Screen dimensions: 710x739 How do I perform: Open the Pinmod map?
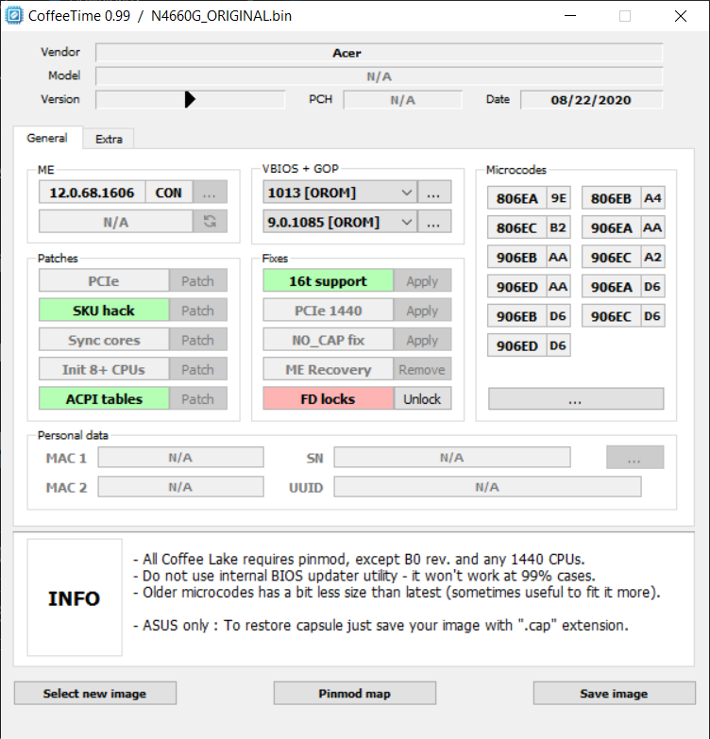pyautogui.click(x=354, y=694)
